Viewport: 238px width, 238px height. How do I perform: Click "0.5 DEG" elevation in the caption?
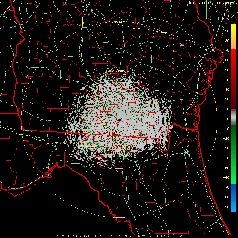[123, 236]
